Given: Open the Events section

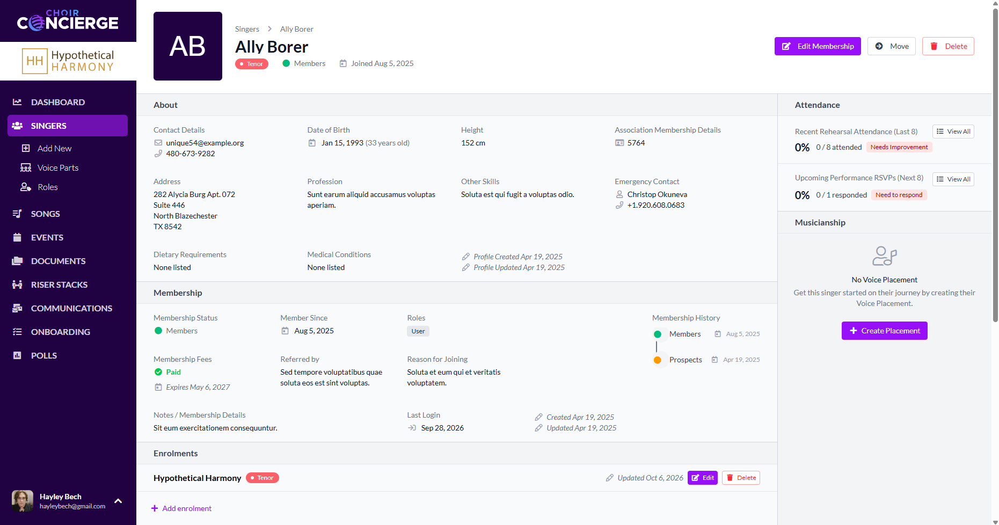Looking at the screenshot, I should click(68, 237).
